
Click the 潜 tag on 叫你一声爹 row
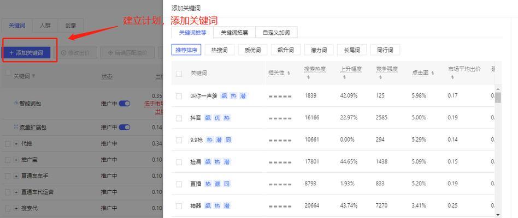point(243,96)
